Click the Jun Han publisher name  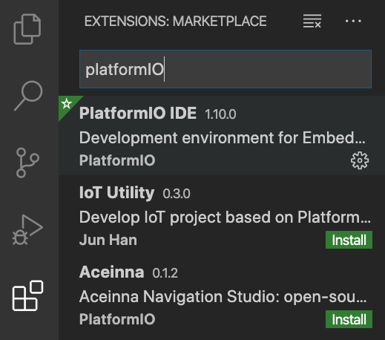coord(108,240)
